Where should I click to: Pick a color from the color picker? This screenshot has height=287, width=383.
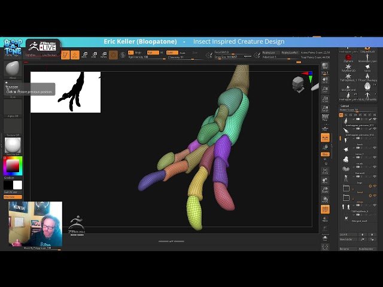12,166
